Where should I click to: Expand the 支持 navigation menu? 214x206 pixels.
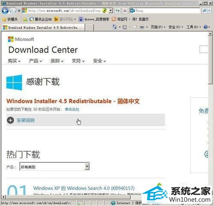pyautogui.click(x=78, y=61)
